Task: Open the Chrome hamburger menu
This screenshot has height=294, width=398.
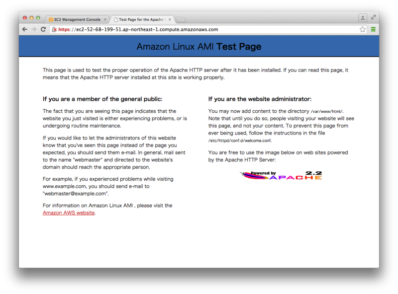Action: click(373, 29)
